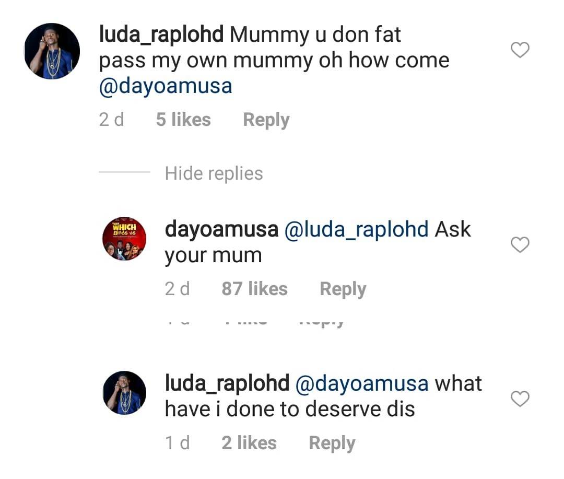Tap luda_raplohd username on "what have i done" reply
Viewport: 564px width, 479px height.
[x=227, y=383]
